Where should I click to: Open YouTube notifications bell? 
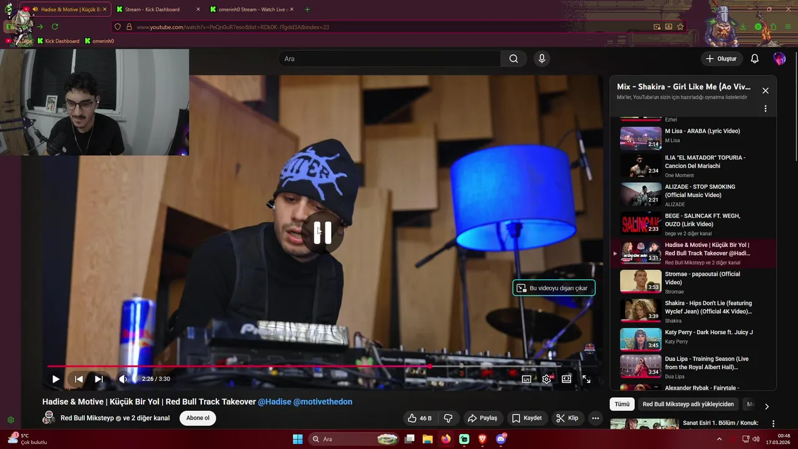point(754,59)
